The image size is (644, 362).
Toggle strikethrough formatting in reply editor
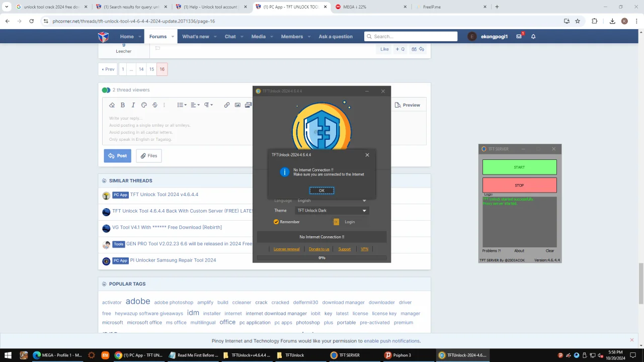pos(155,105)
